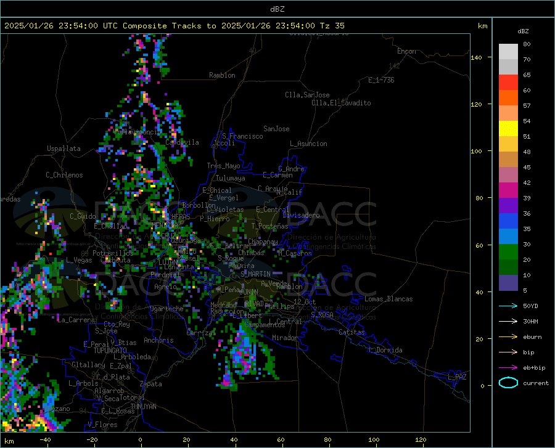Pick the mauve 42–45 dBZ swatch
The image size is (555, 448).
coord(508,175)
